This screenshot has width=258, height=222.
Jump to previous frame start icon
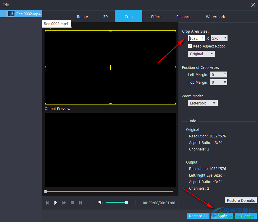click(x=47, y=203)
